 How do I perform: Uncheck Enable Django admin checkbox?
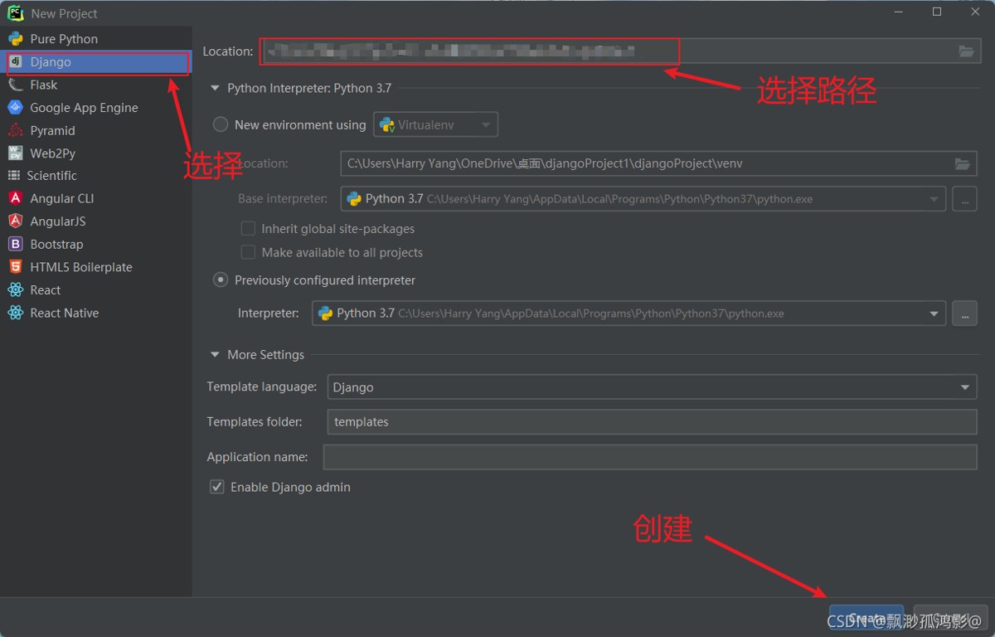(217, 487)
